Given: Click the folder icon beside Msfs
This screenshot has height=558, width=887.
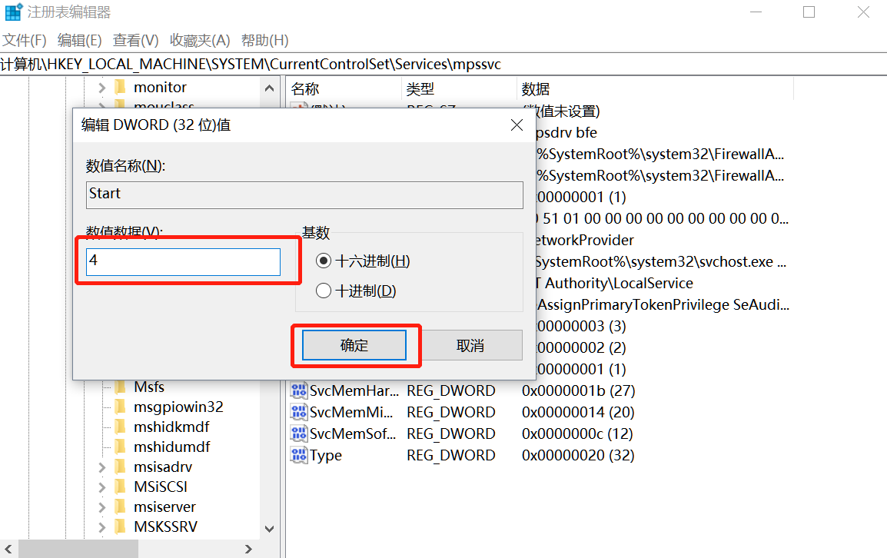Looking at the screenshot, I should point(121,387).
